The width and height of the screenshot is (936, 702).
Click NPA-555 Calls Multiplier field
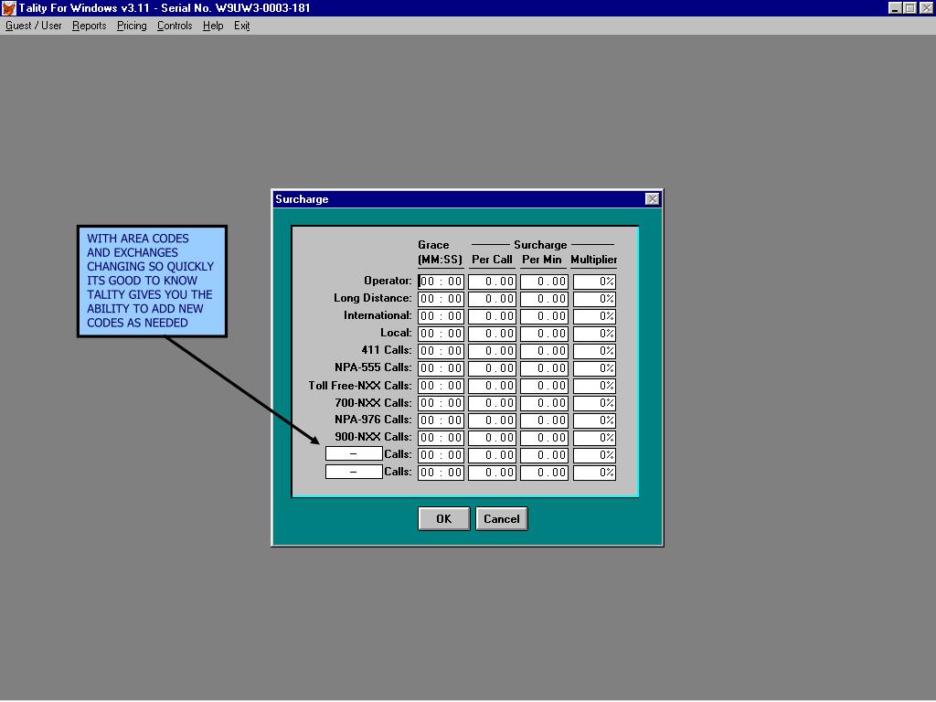[594, 367]
